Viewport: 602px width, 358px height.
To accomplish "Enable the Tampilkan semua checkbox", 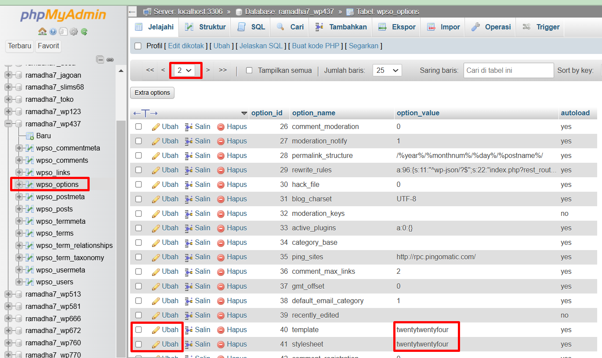I will tap(249, 70).
